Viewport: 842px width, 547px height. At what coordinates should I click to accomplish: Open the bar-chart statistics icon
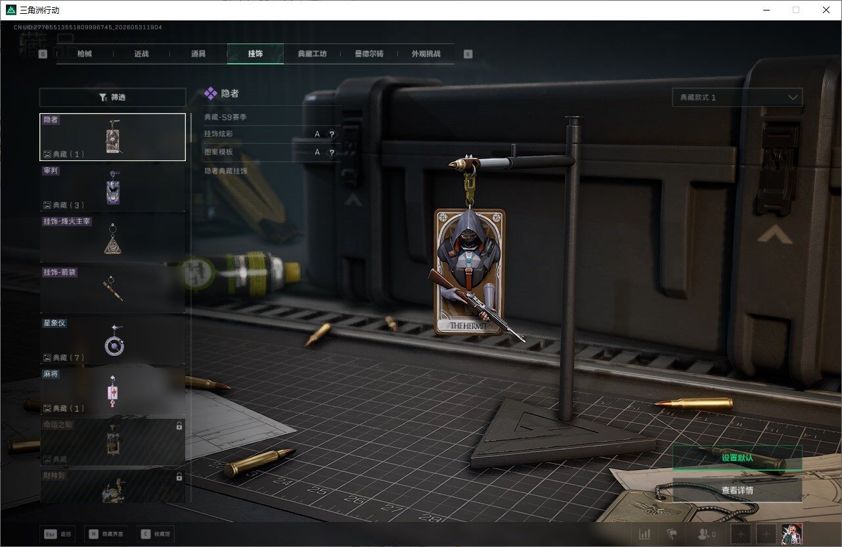(x=645, y=535)
